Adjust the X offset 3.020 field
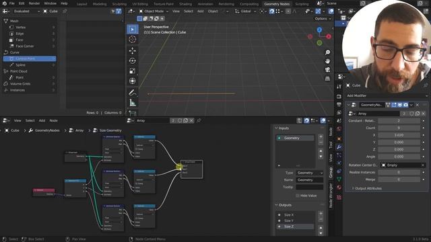This screenshot has height=242, width=431. 399,135
